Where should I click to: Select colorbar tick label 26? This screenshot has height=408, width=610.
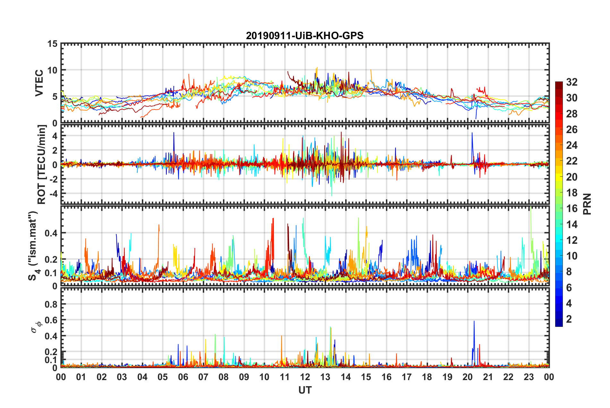click(572, 130)
